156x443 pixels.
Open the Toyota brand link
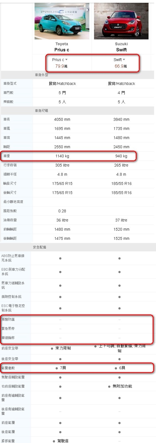pyautogui.click(x=62, y=44)
